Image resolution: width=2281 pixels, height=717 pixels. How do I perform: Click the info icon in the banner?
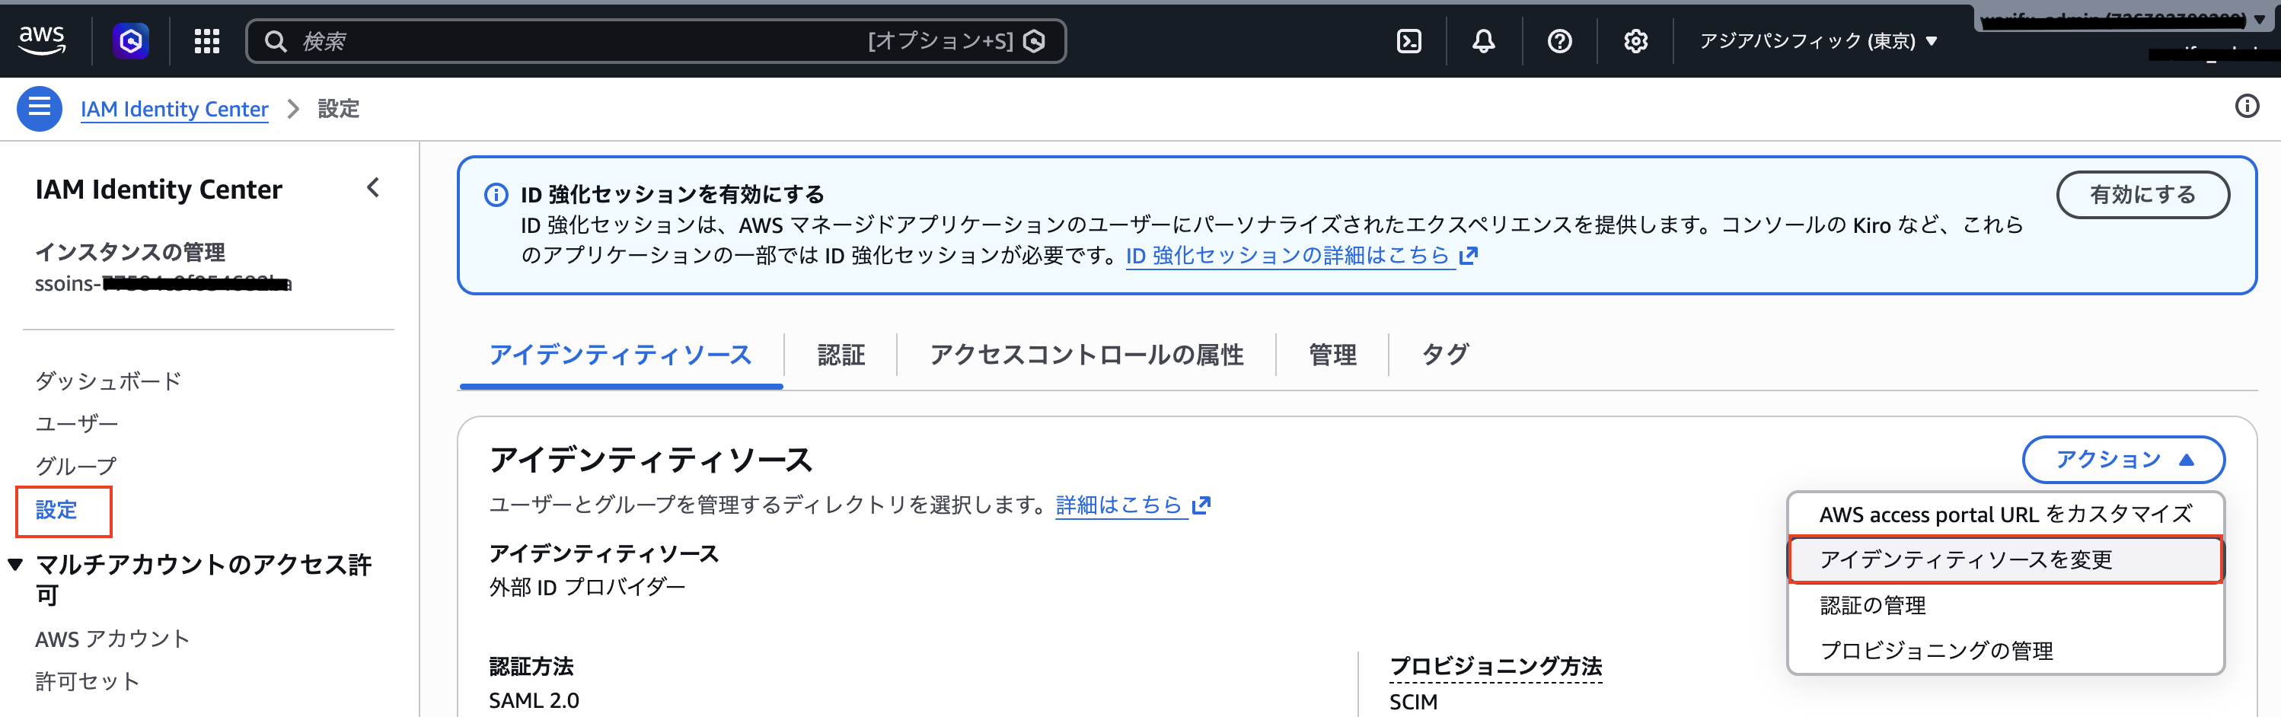[x=496, y=194]
